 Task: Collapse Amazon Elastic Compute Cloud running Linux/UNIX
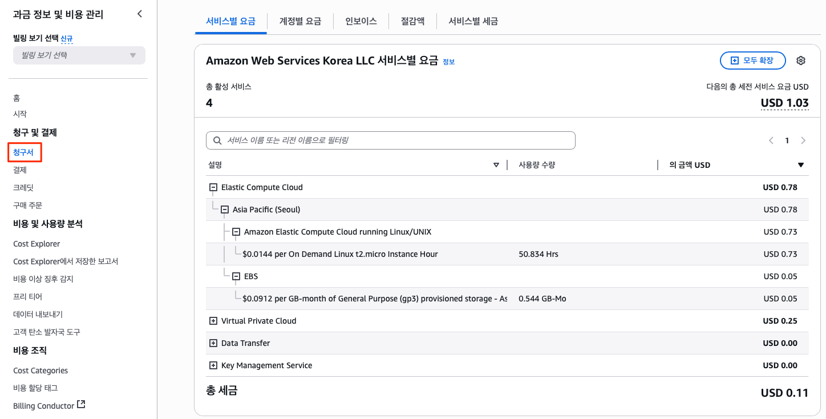click(x=236, y=232)
